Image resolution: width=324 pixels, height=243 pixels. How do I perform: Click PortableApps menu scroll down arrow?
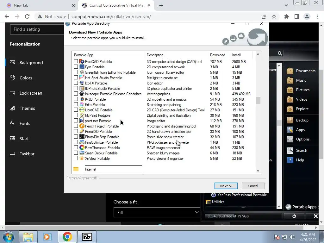coord(279,206)
